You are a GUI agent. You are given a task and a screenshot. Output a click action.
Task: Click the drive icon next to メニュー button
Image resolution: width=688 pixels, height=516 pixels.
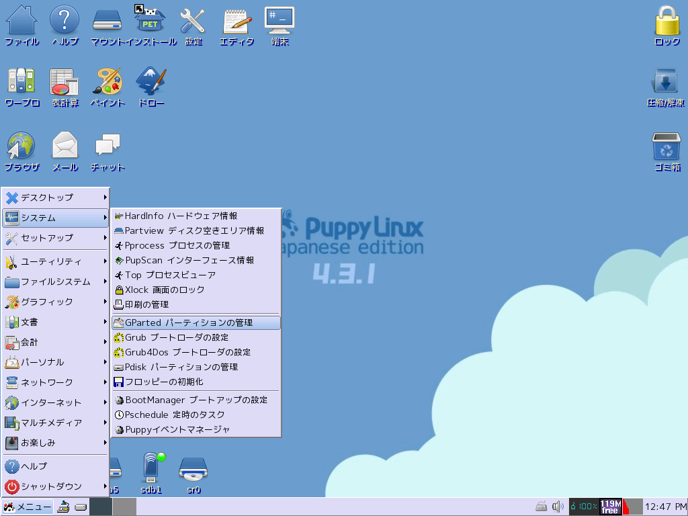(81, 507)
